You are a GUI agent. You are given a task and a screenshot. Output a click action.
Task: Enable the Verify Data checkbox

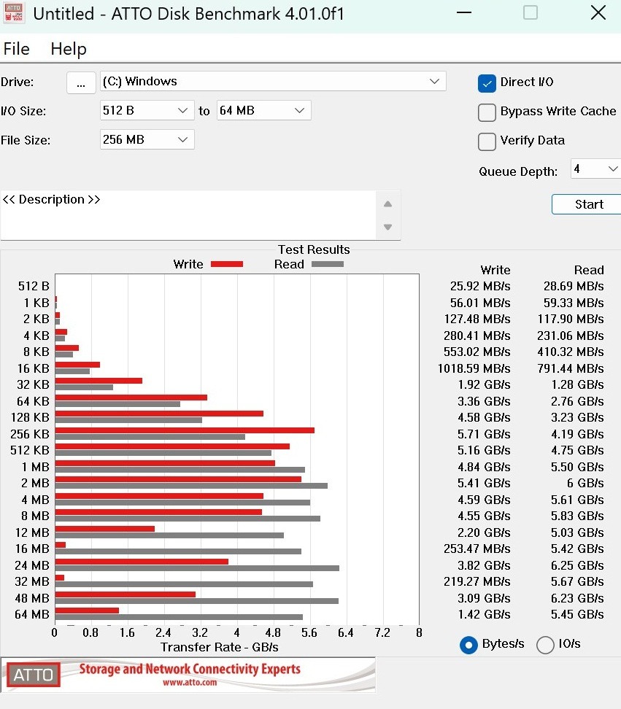click(487, 142)
